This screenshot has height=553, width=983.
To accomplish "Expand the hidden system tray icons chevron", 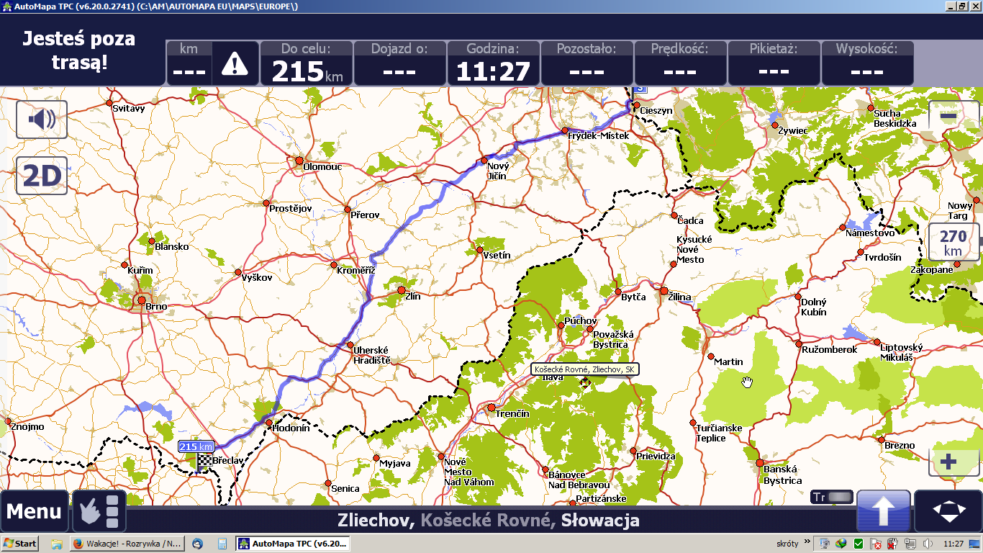I will 807,543.
